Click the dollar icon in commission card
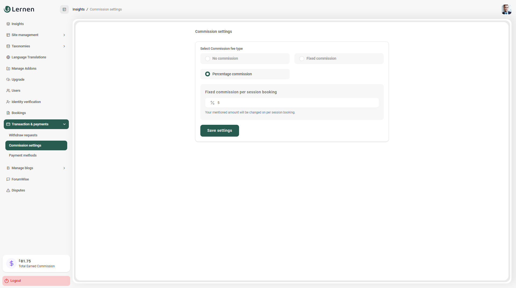Viewport: 516px width, 288px height. [12, 263]
